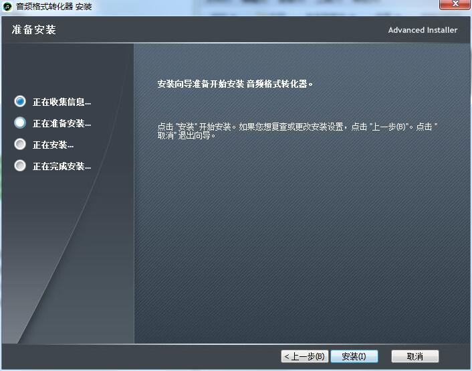Viewport: 472px width, 371px height.
Task: Click empty space in the bottom button bar
Action: pos(134,356)
